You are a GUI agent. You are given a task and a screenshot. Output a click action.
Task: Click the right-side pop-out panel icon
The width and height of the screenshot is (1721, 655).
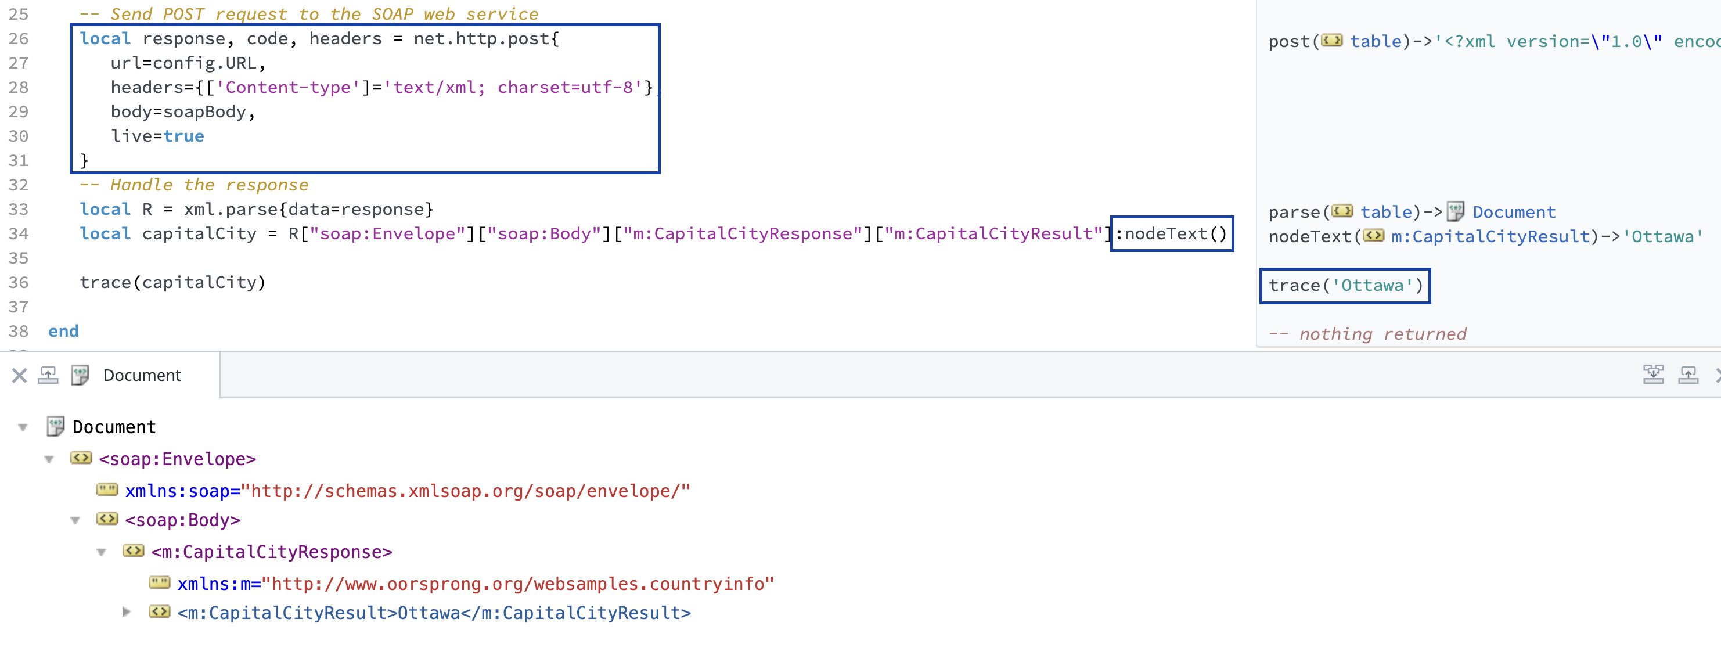tap(1687, 375)
